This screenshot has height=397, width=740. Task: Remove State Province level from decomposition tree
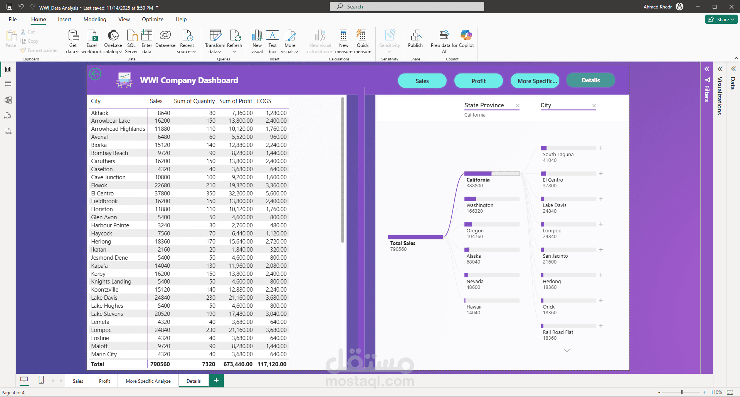click(x=518, y=105)
